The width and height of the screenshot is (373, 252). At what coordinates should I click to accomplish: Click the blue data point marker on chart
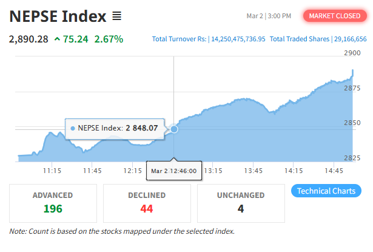pyautogui.click(x=174, y=129)
